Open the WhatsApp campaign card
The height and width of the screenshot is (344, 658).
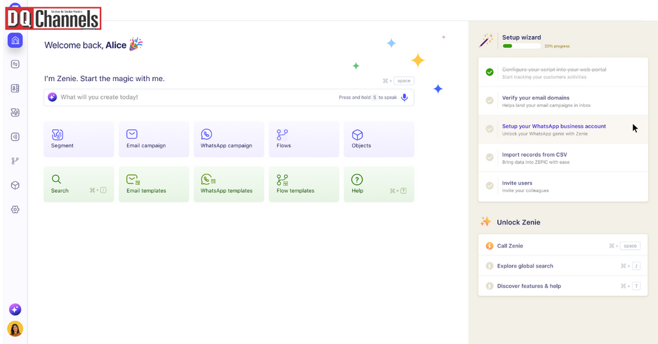pos(229,139)
